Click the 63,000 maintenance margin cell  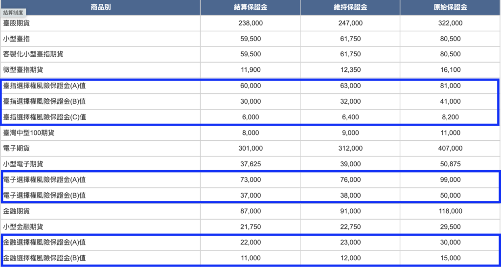tap(350, 86)
